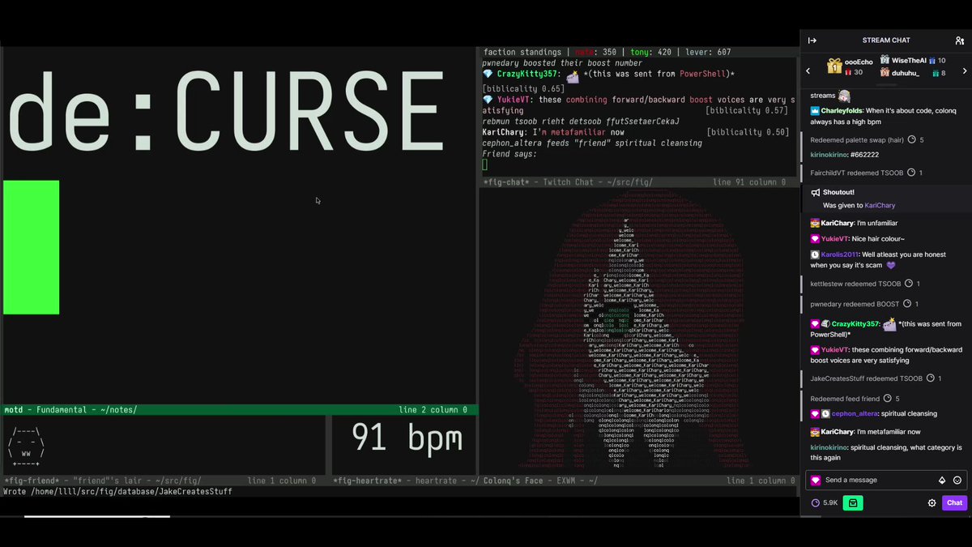972x547 pixels.
Task: Click the points icon on pwnedary BOOST line
Action: point(908,304)
